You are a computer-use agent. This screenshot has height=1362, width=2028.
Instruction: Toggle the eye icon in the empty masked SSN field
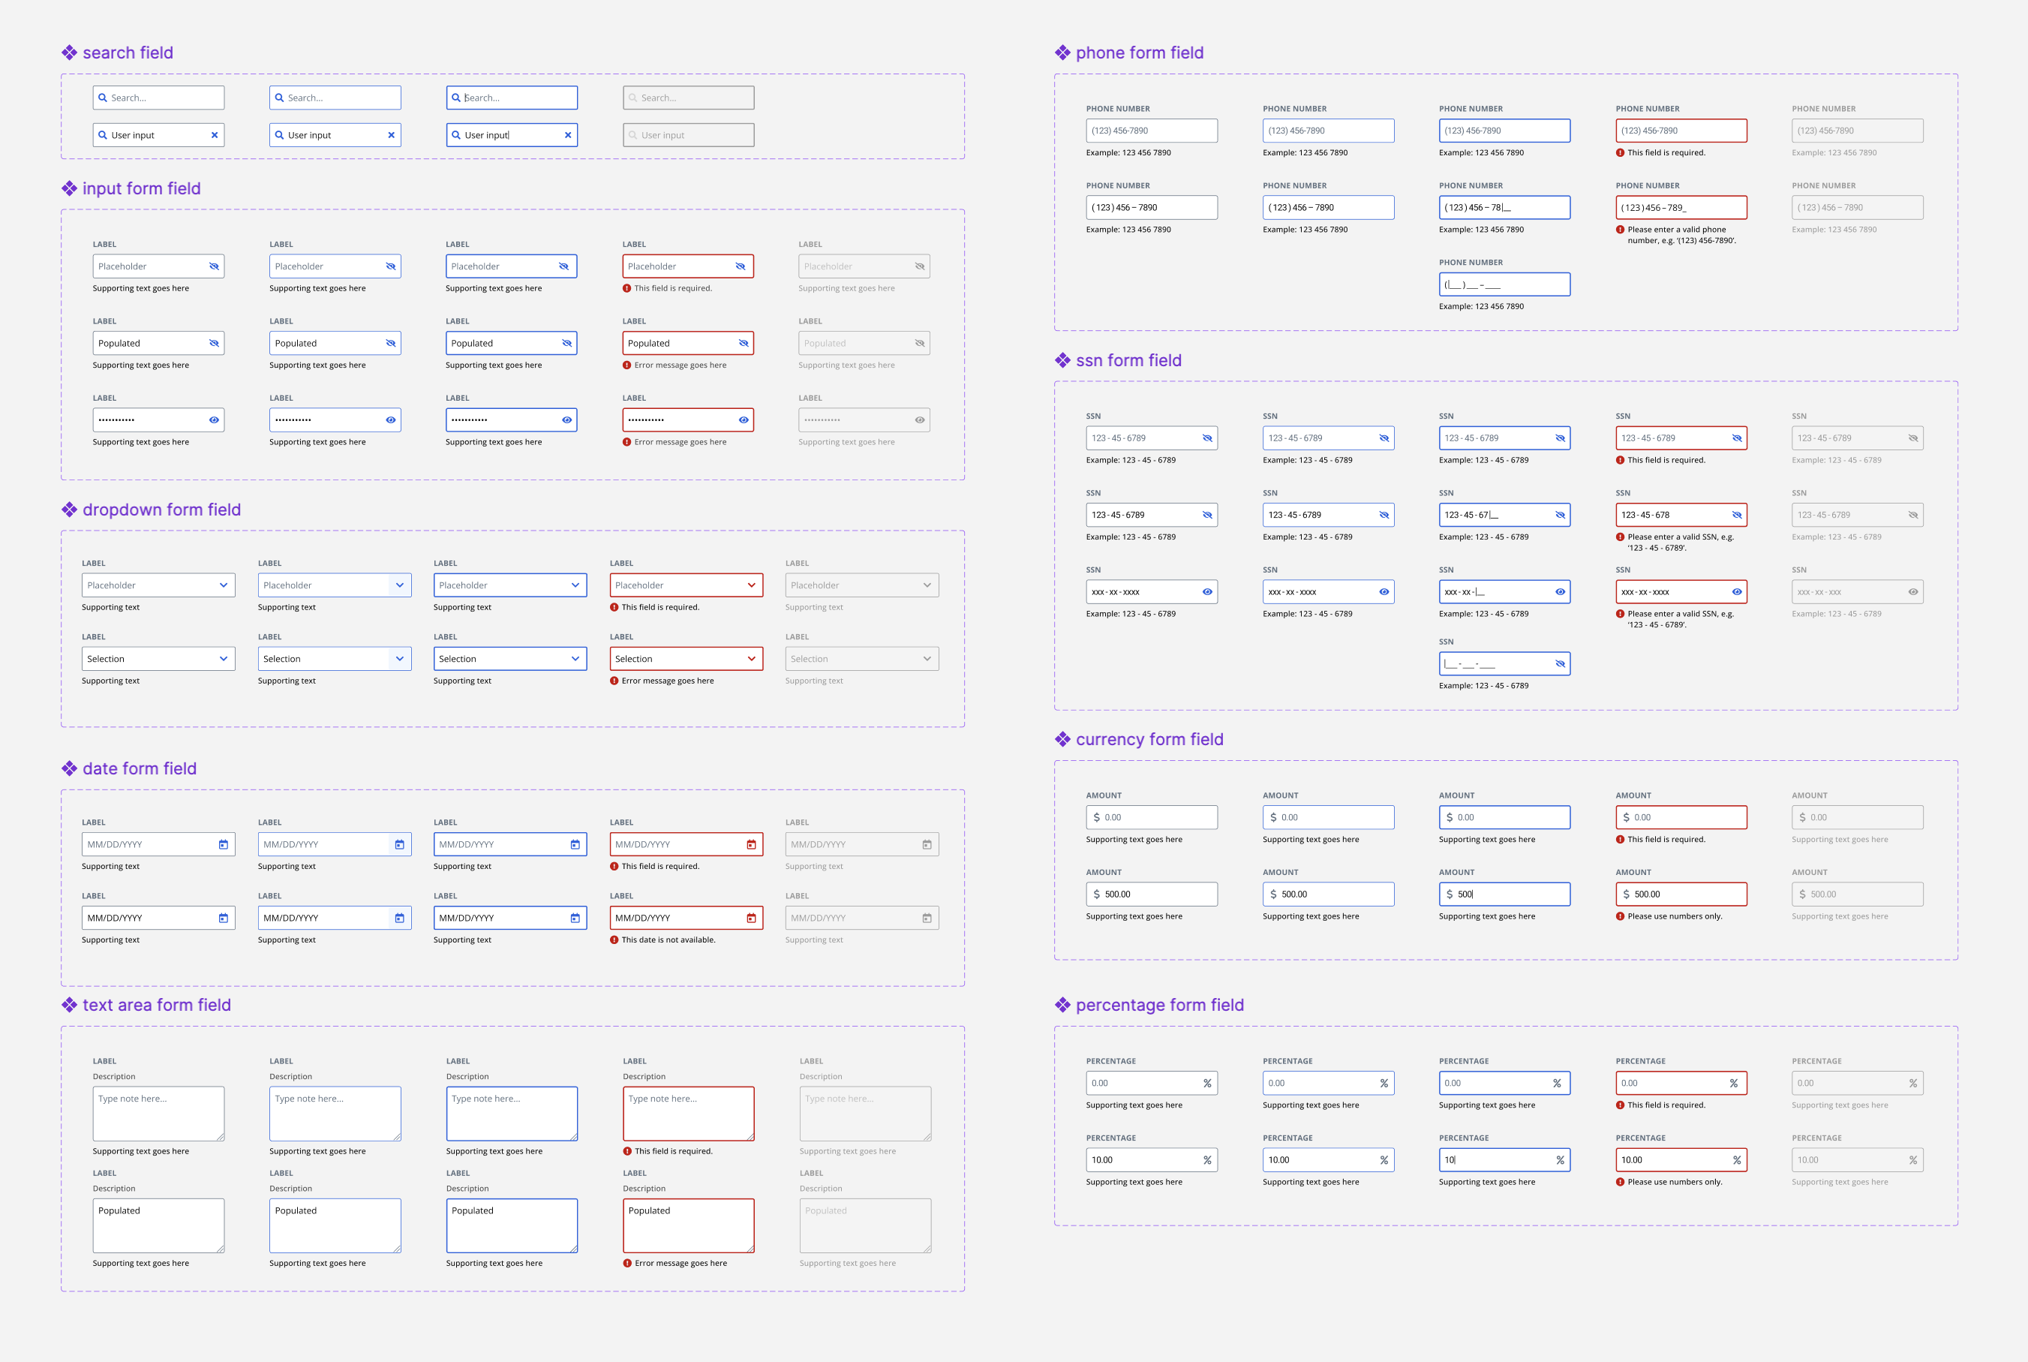pyautogui.click(x=1560, y=665)
